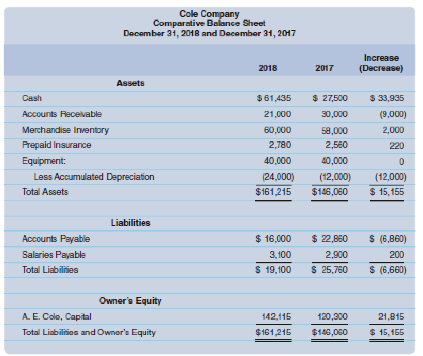Image resolution: width=423 pixels, height=356 pixels.
Task: Click Total Assets 2017 value '$146,060'
Action: [330, 192]
